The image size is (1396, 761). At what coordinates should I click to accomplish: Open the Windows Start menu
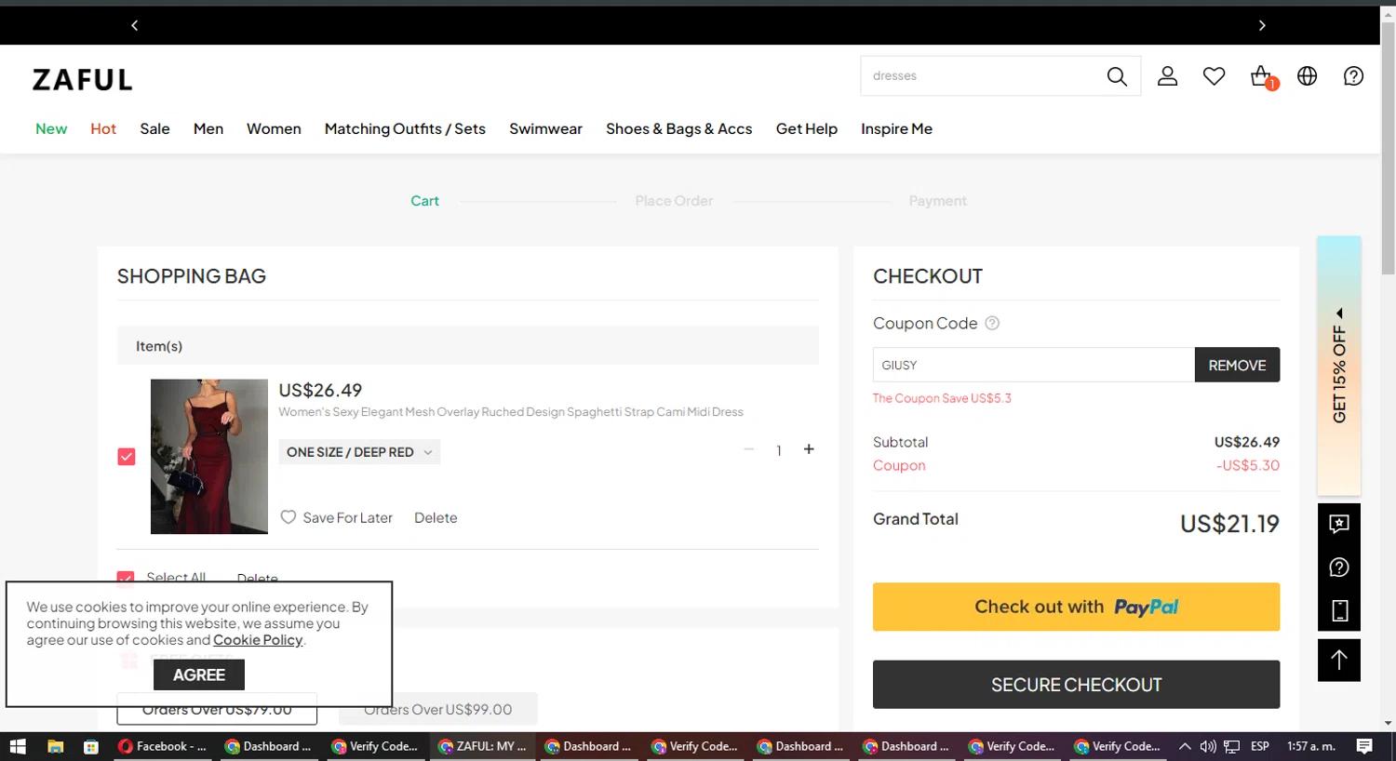click(x=17, y=746)
